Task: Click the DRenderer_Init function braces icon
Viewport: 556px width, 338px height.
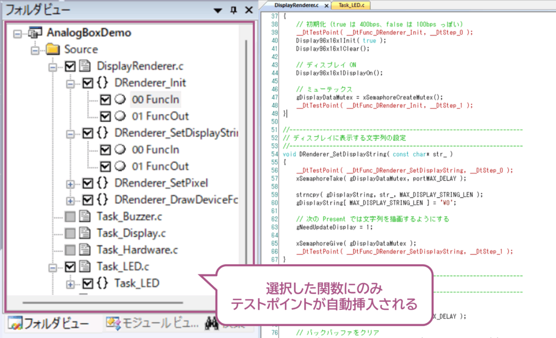Action: click(x=103, y=83)
